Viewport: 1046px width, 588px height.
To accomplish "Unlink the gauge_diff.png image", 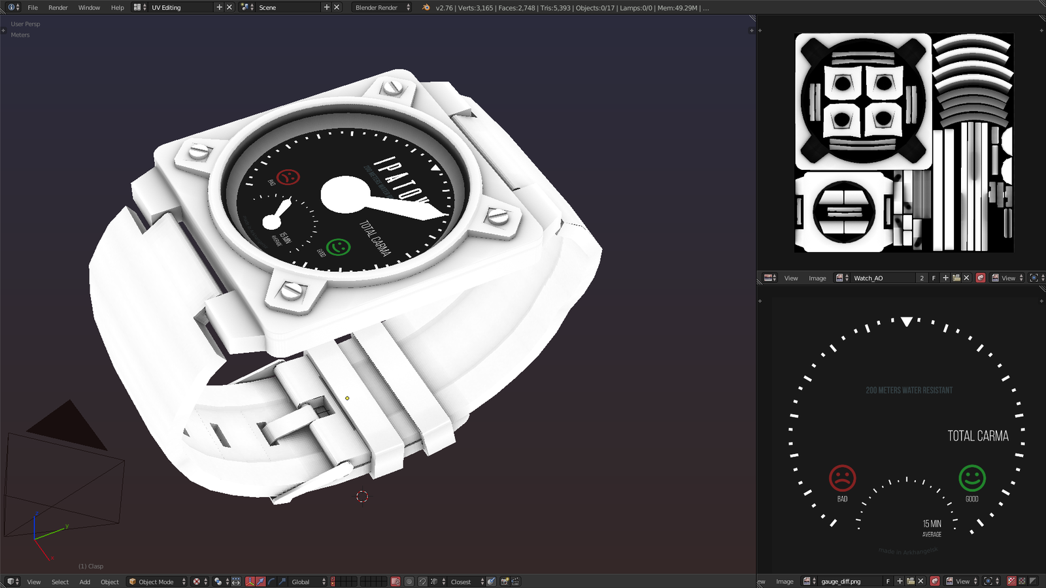I will coord(920,581).
